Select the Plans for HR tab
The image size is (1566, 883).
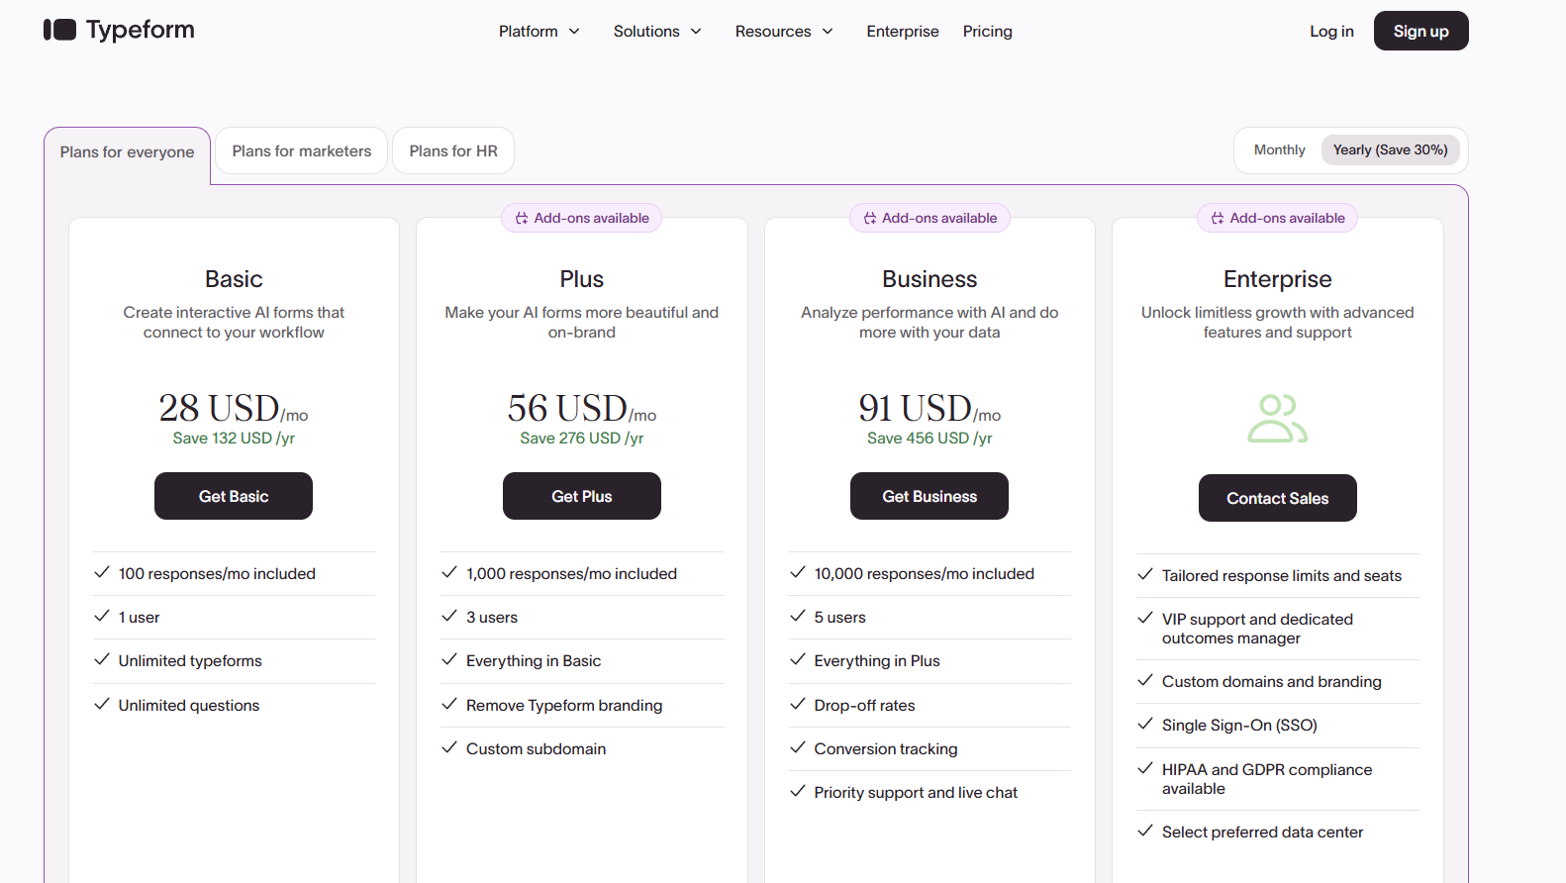coord(453,150)
